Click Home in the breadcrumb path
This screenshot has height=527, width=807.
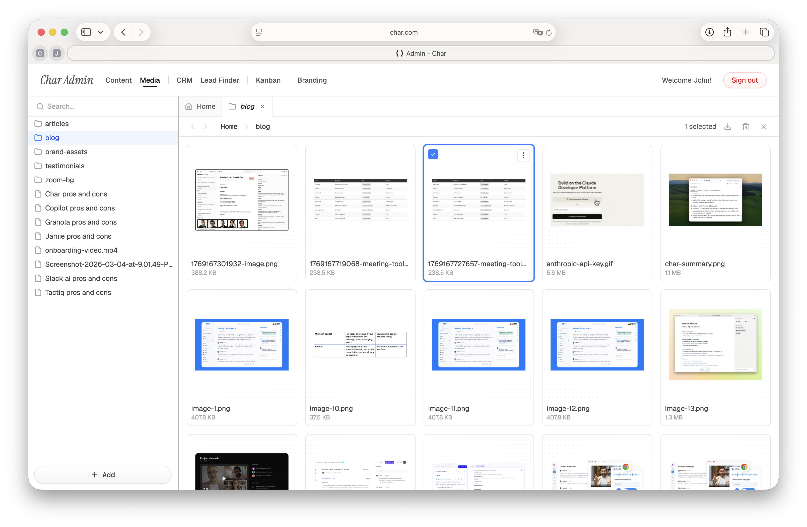229,127
